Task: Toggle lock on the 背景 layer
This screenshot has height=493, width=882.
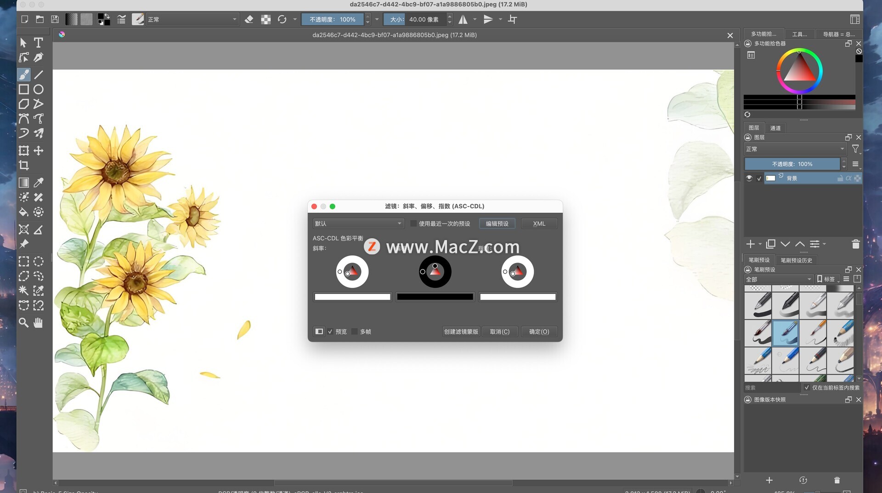Action: tap(840, 178)
